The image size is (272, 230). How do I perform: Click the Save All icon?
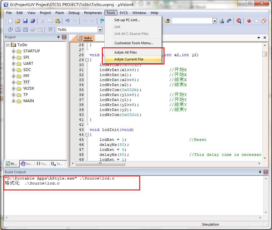pos(33,21)
